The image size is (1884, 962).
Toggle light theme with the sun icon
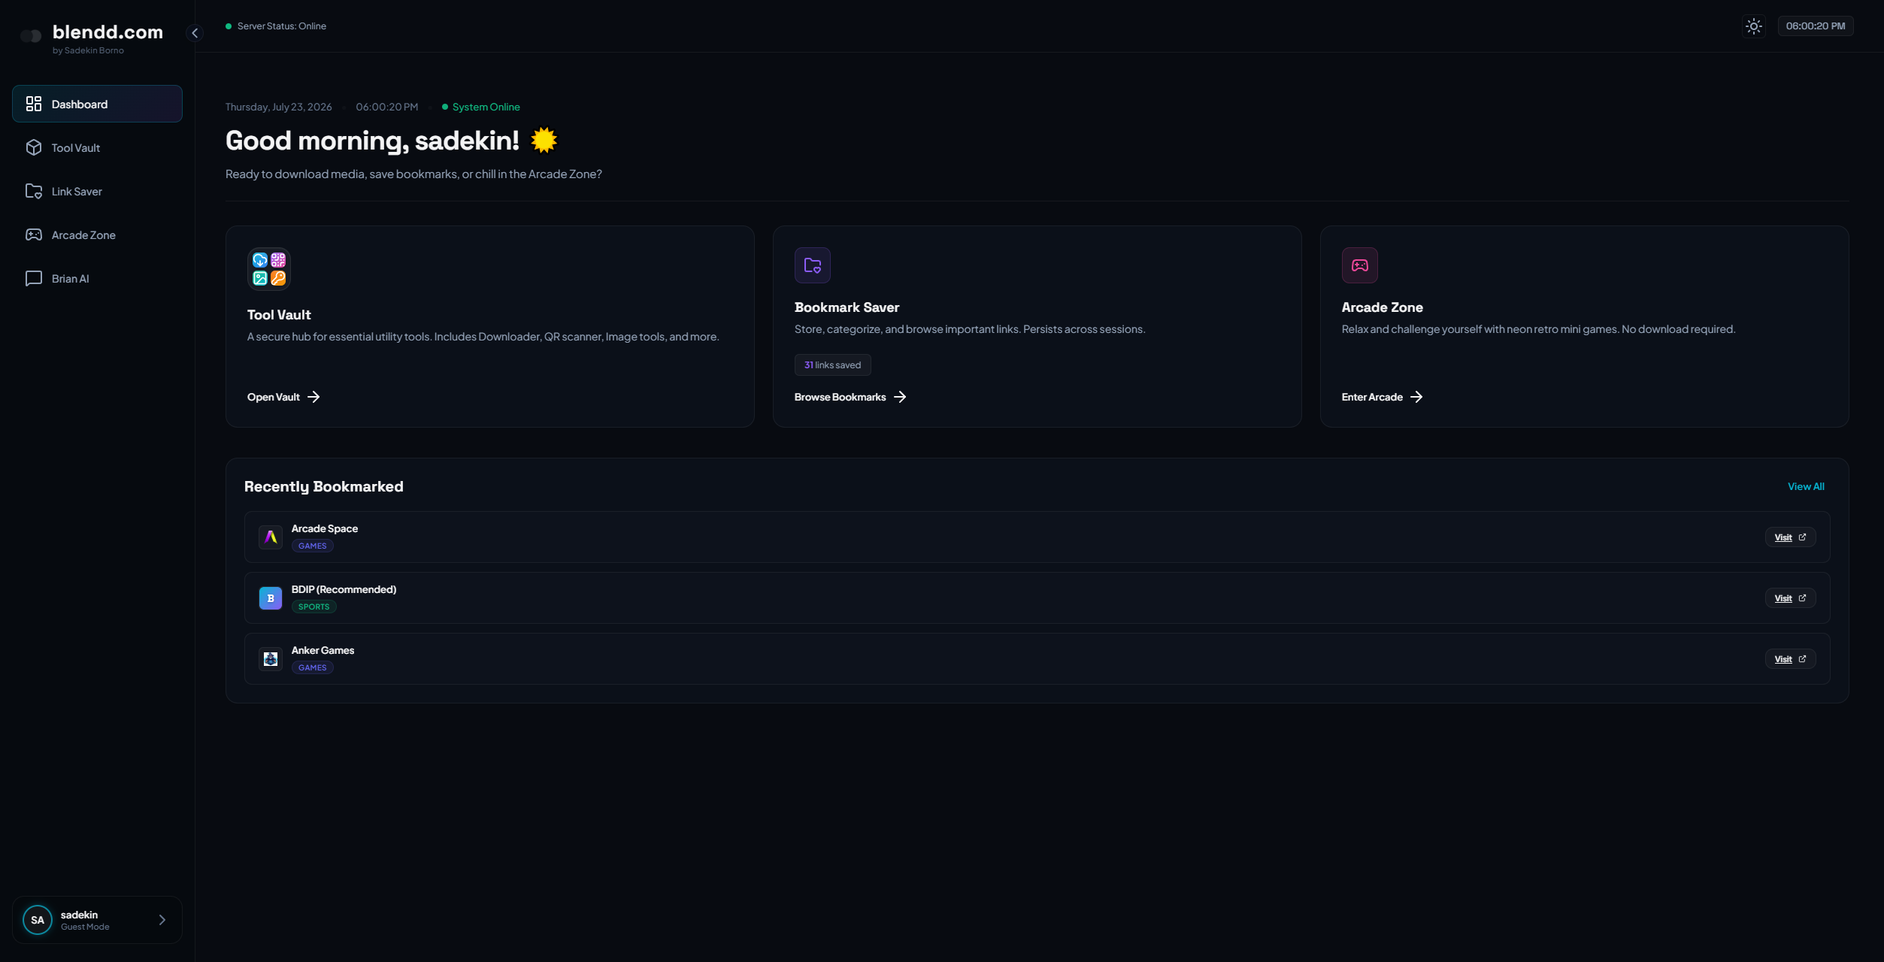tap(1754, 26)
